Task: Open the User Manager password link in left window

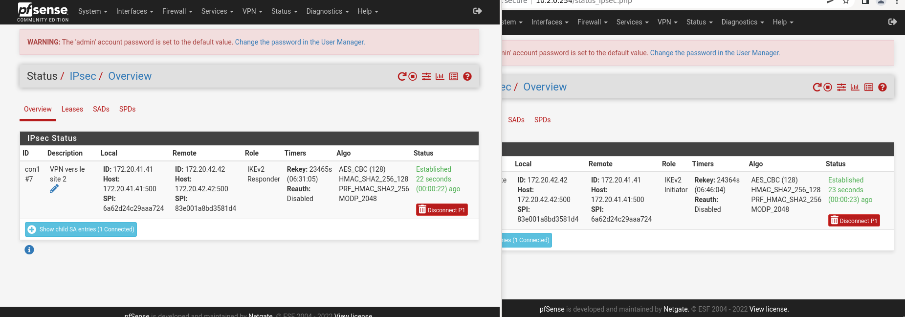Action: [300, 42]
